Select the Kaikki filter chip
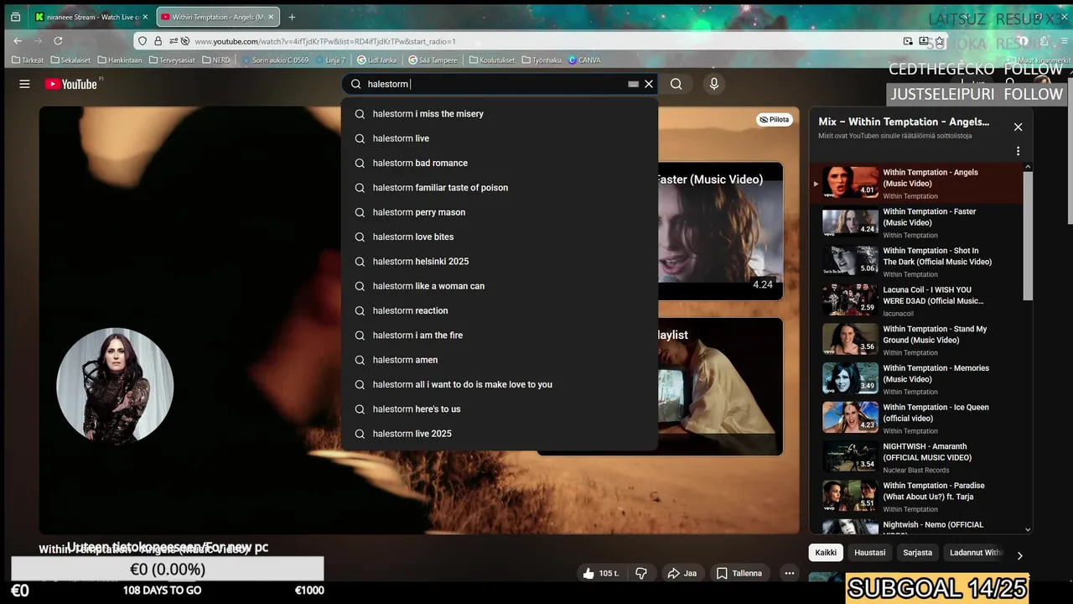 click(826, 553)
